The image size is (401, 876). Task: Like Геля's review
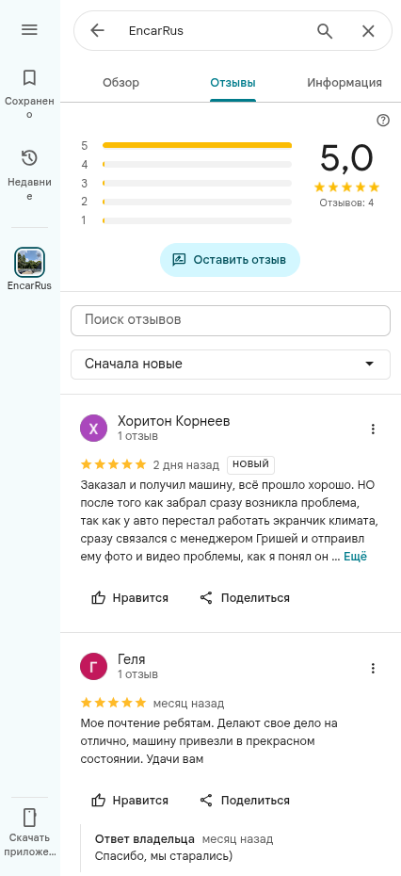(x=130, y=801)
